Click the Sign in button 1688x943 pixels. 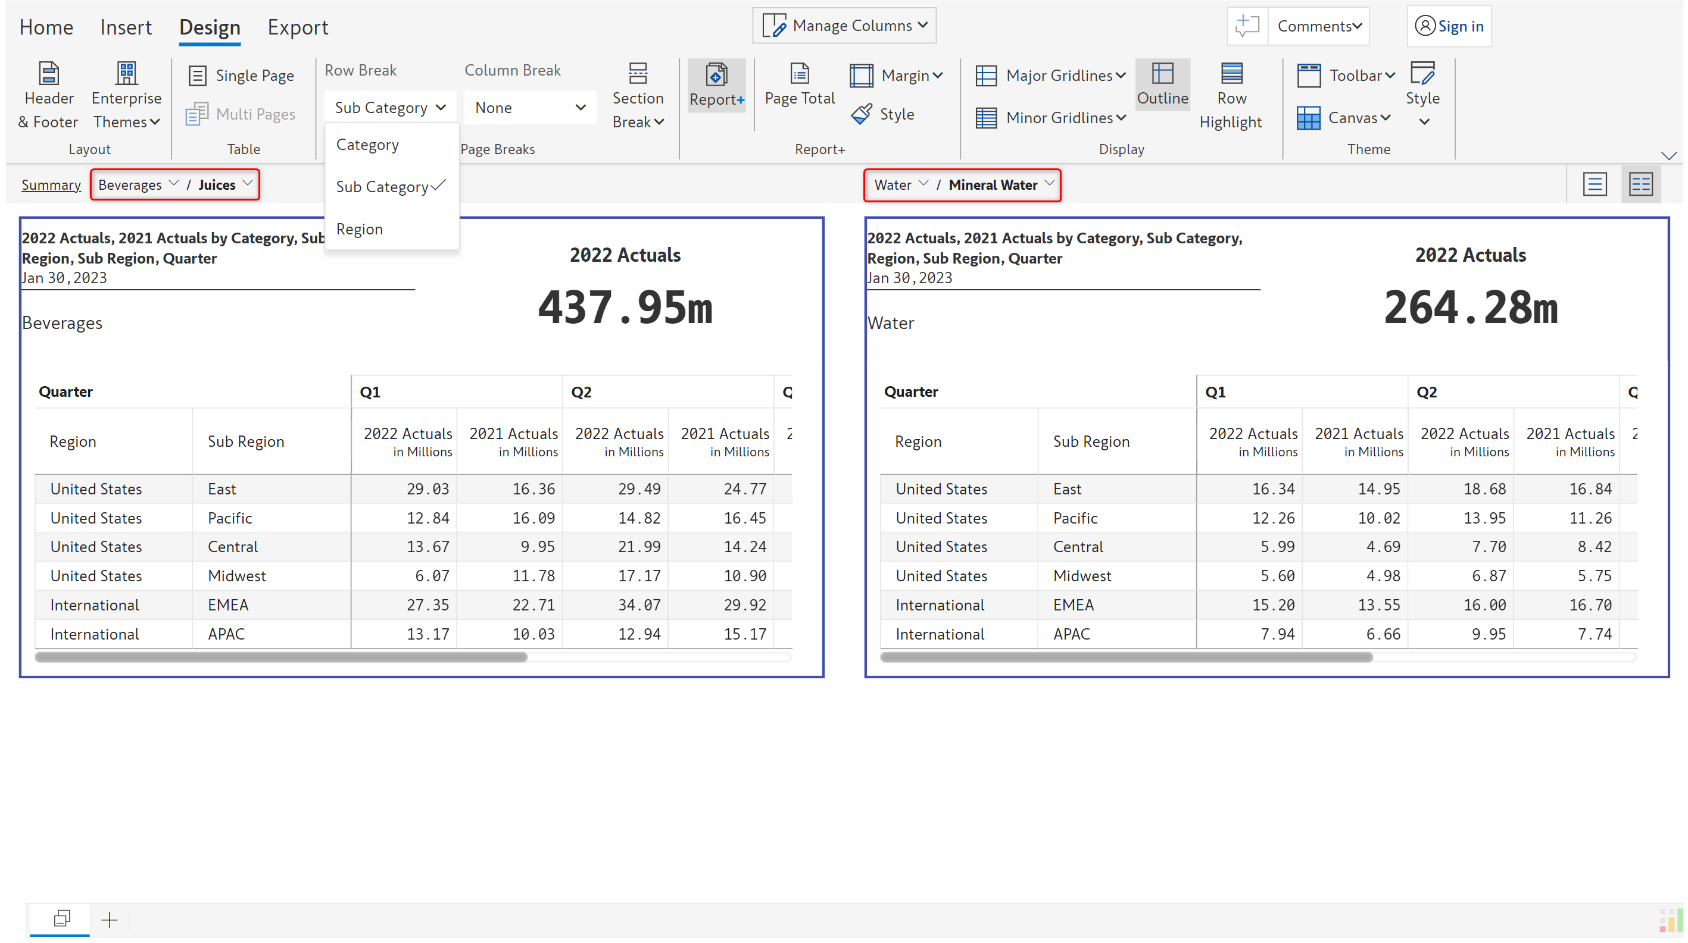1449,26
